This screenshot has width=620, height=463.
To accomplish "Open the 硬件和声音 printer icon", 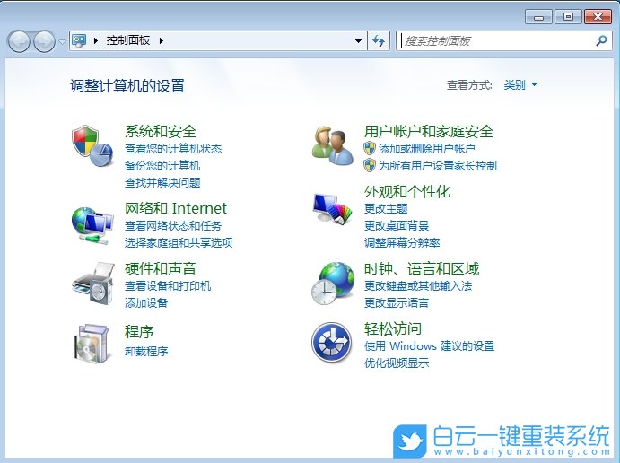I will point(93,283).
